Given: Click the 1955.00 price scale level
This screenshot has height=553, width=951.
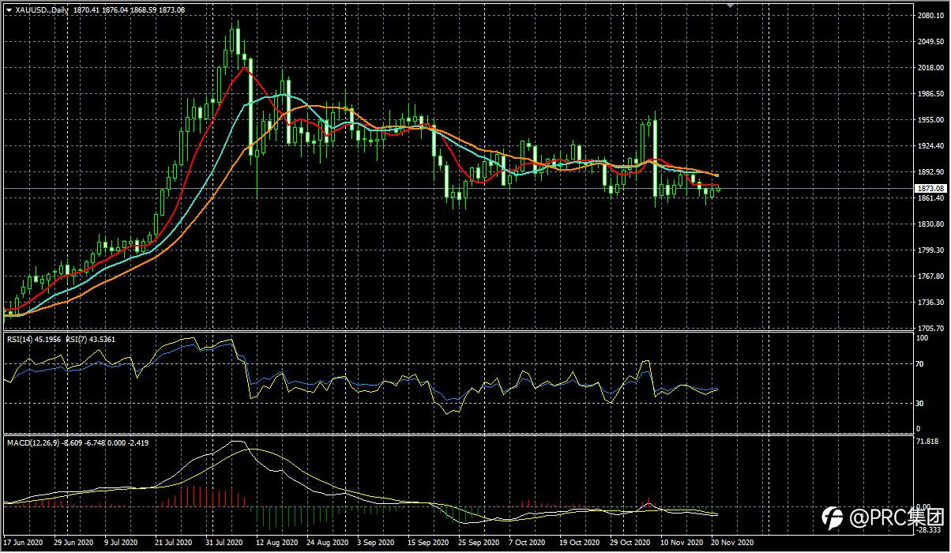Looking at the screenshot, I should point(930,120).
